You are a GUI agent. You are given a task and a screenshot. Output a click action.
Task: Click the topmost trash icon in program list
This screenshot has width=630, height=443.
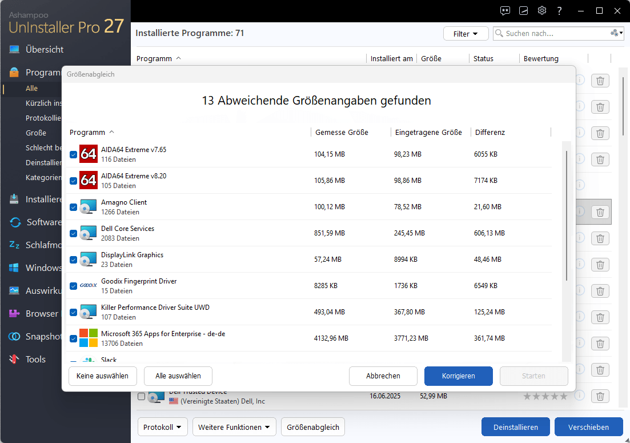pos(600,81)
